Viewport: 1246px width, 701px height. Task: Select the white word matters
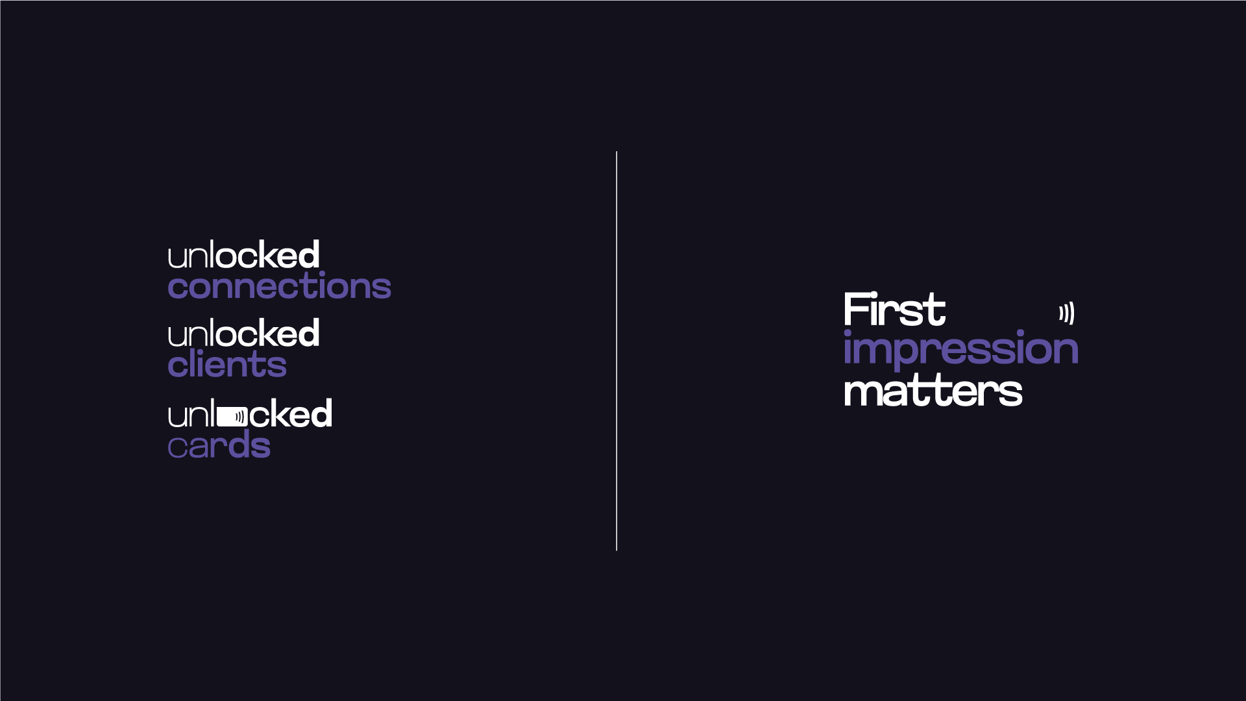pyautogui.click(x=933, y=391)
